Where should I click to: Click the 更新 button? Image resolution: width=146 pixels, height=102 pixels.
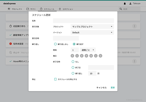coord(113,87)
